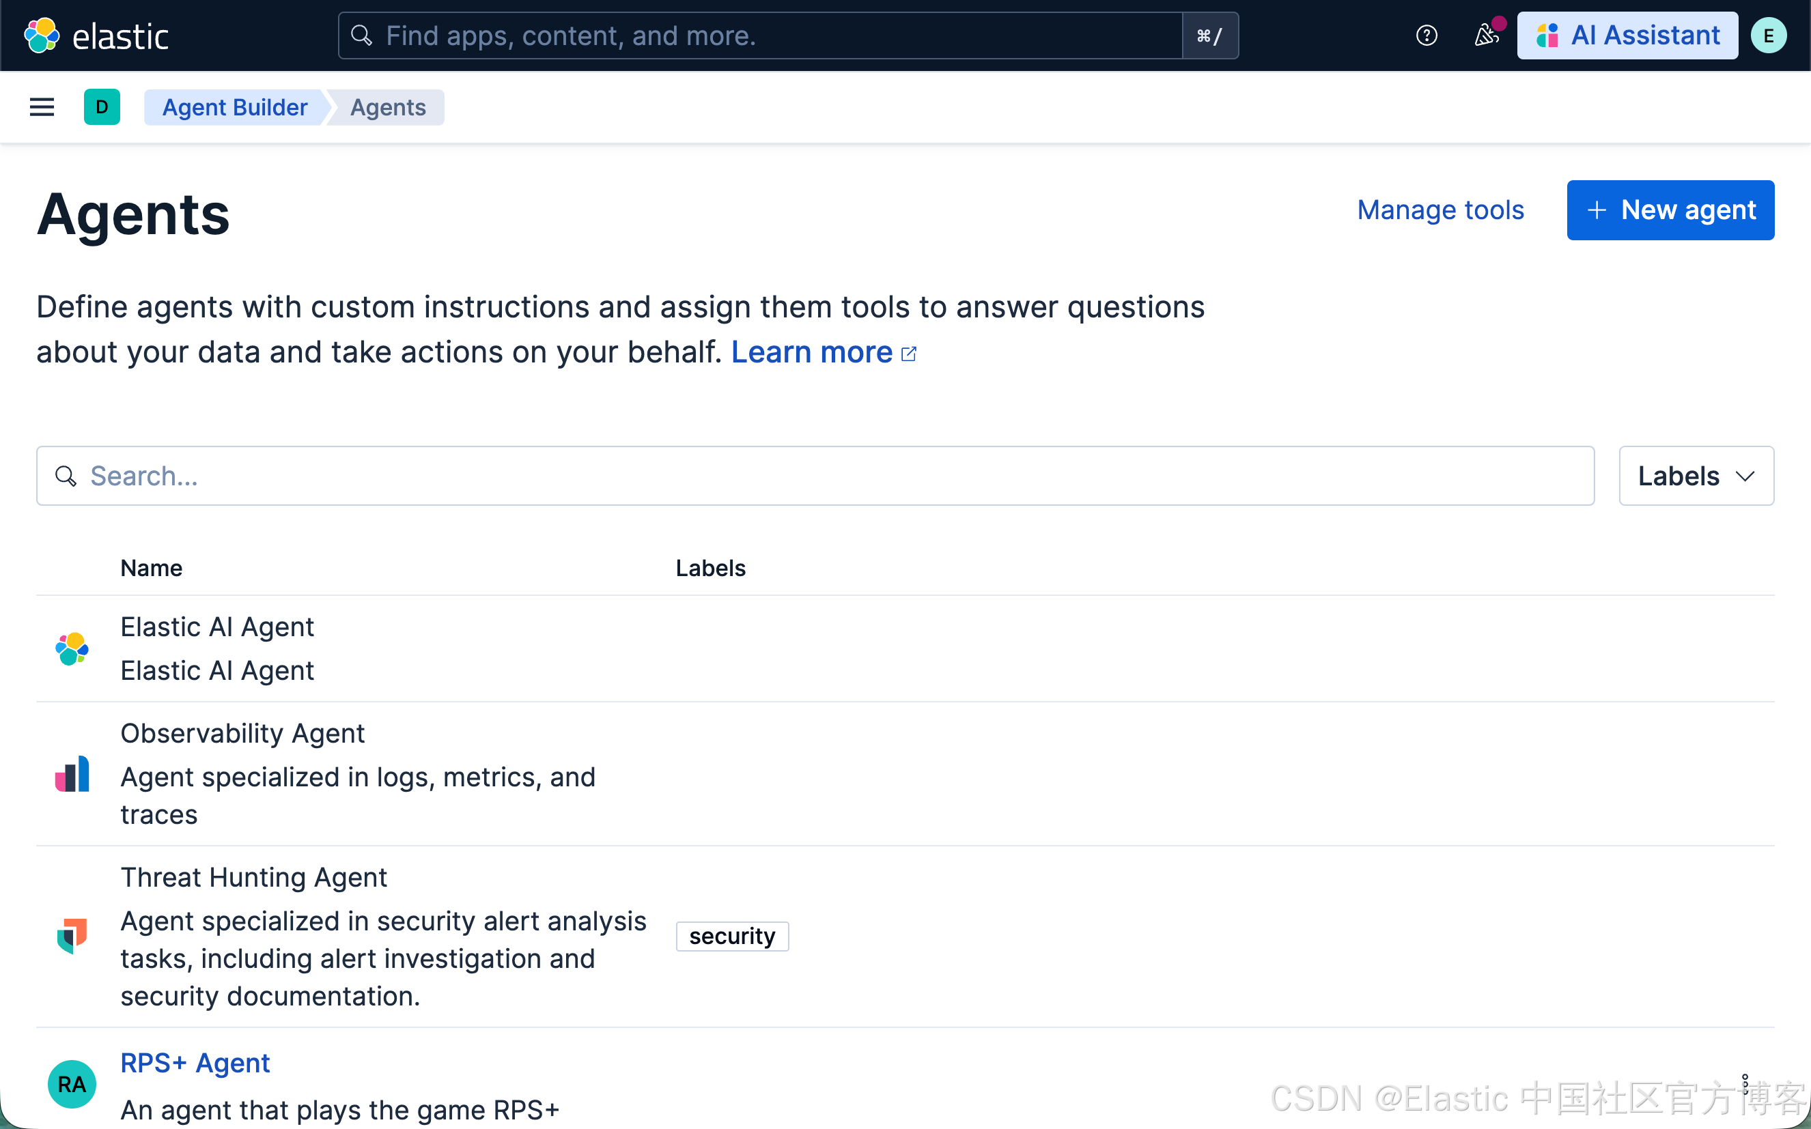
Task: Go to Agent Builder breadcrumb
Action: (234, 106)
